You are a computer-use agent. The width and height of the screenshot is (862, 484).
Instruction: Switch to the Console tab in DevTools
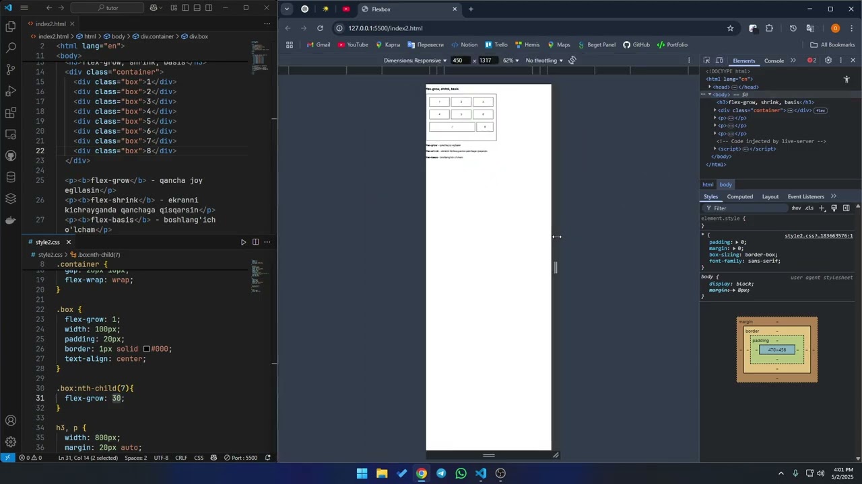coord(774,61)
